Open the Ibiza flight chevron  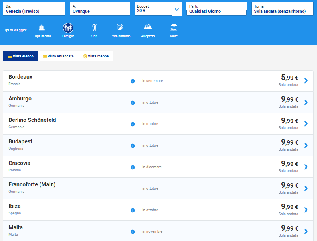pos(306,210)
